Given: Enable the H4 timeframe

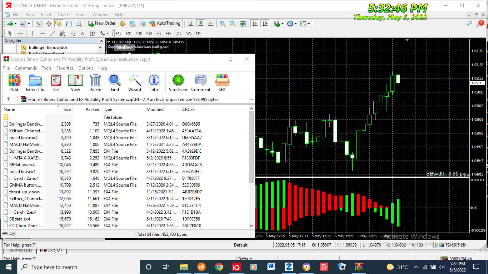Looking at the screenshot, I should point(169,33).
